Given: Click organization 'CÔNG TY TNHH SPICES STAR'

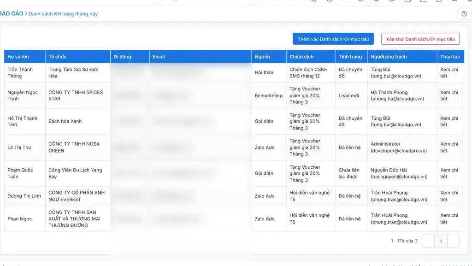Looking at the screenshot, I should 76,96.
